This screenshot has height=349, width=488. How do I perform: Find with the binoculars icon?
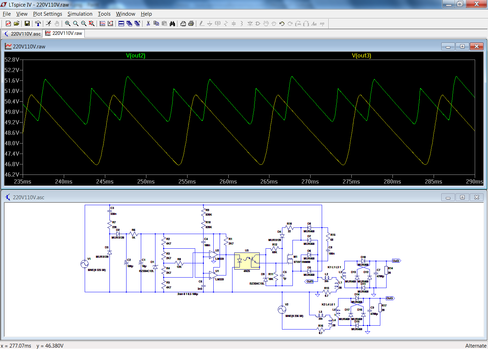[x=172, y=24]
